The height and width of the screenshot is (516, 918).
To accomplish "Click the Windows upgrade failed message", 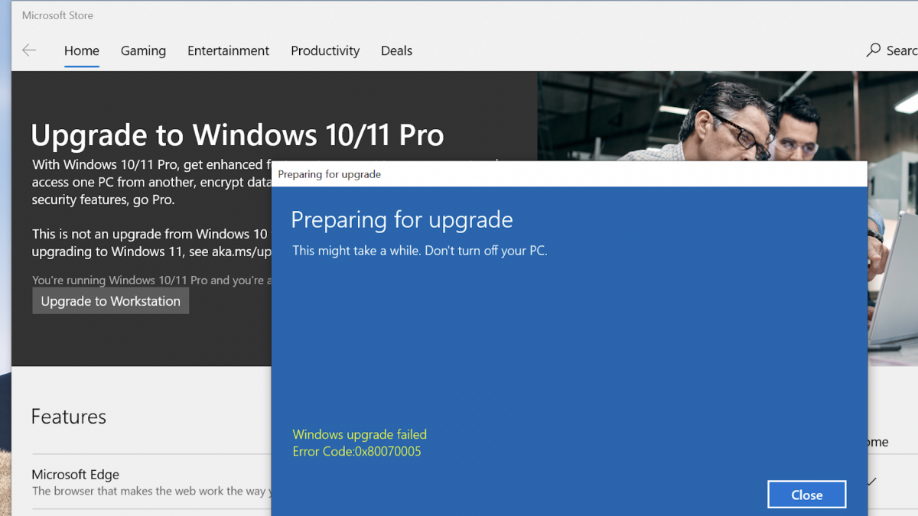I will tap(360, 434).
